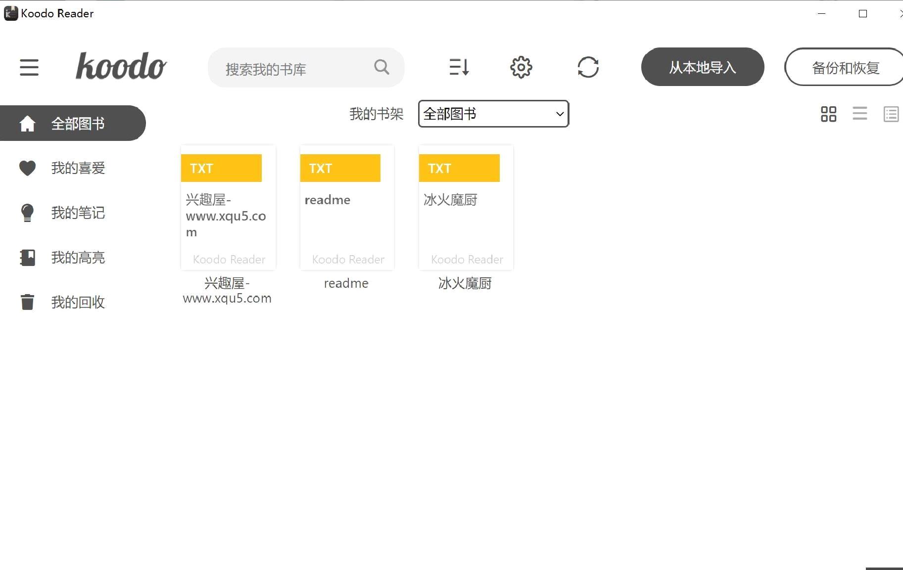Click the sync refresh icon
Screen dimensions: 903x570
tap(588, 67)
